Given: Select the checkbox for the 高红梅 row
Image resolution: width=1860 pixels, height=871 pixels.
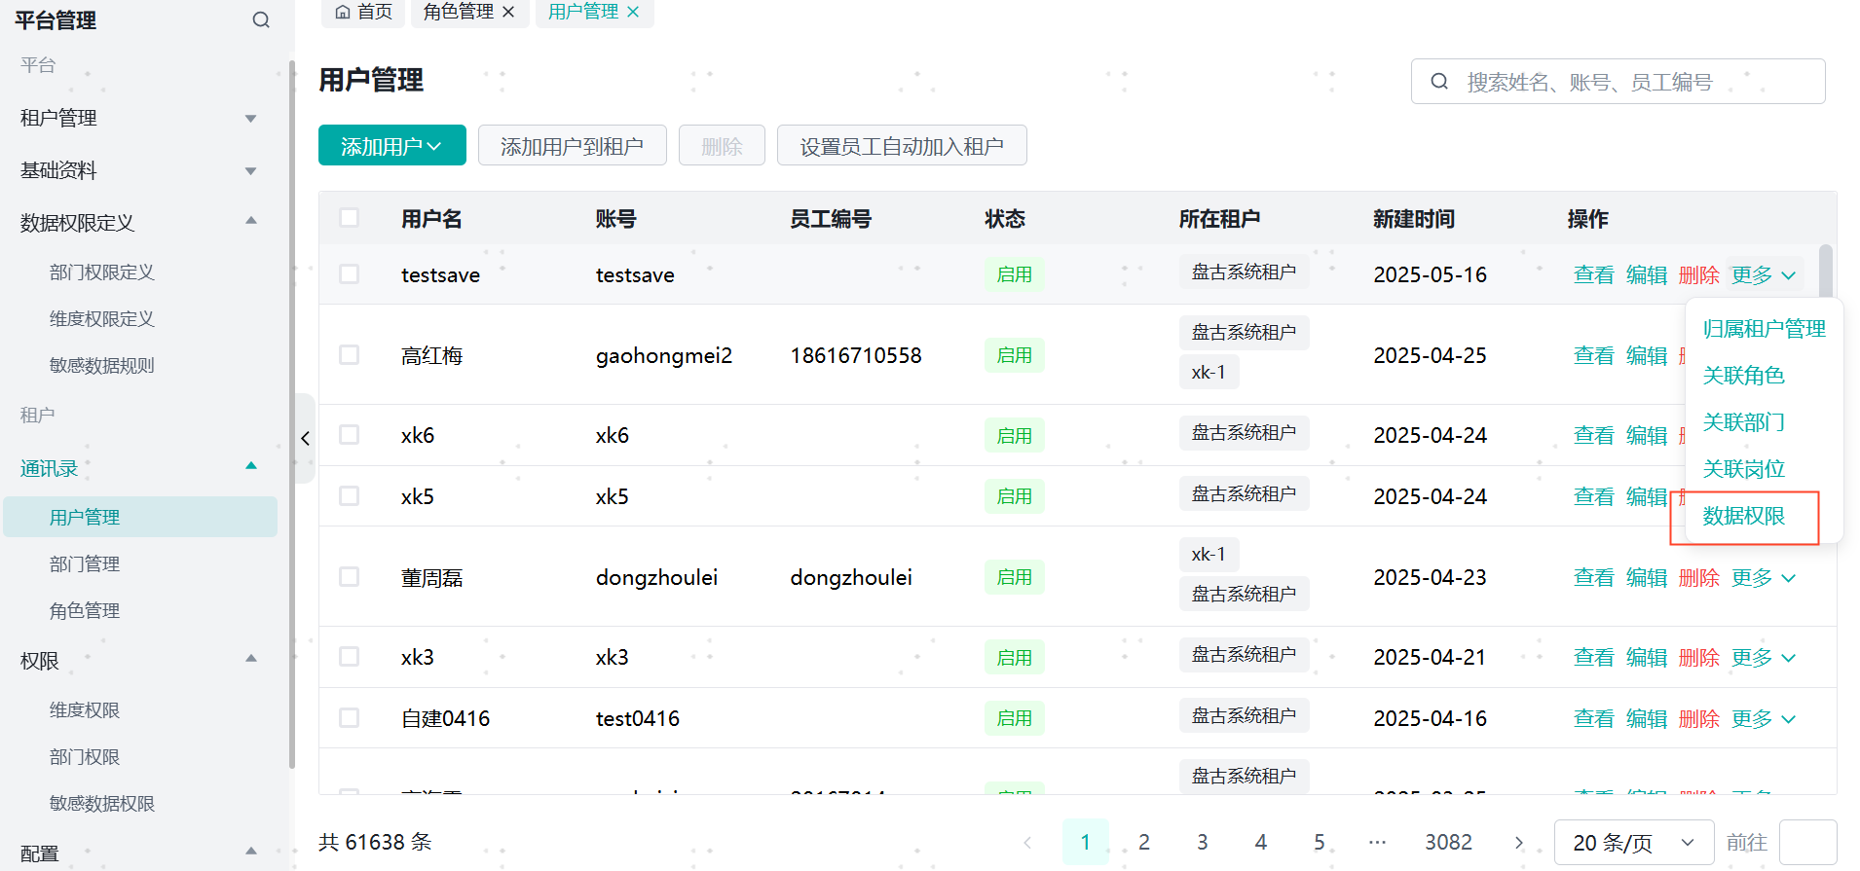Looking at the screenshot, I should [x=349, y=355].
